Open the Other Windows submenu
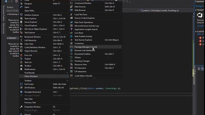205x115 pixels. coord(44,76)
